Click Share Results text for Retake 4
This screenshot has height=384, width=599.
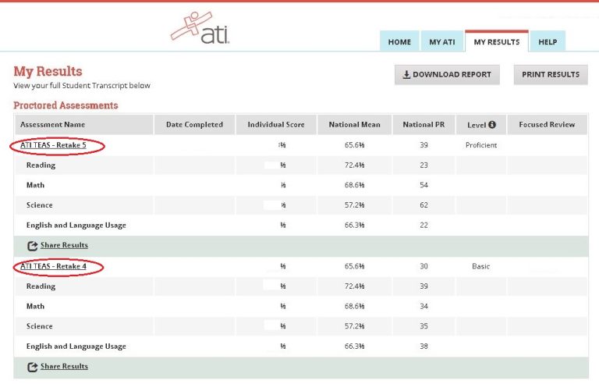64,366
